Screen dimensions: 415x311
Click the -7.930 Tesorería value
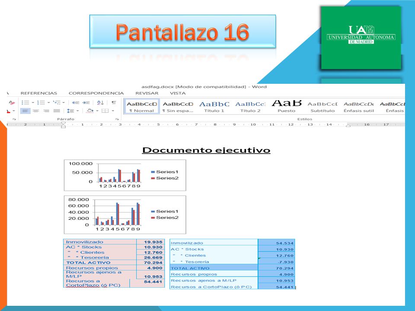pos(276,262)
